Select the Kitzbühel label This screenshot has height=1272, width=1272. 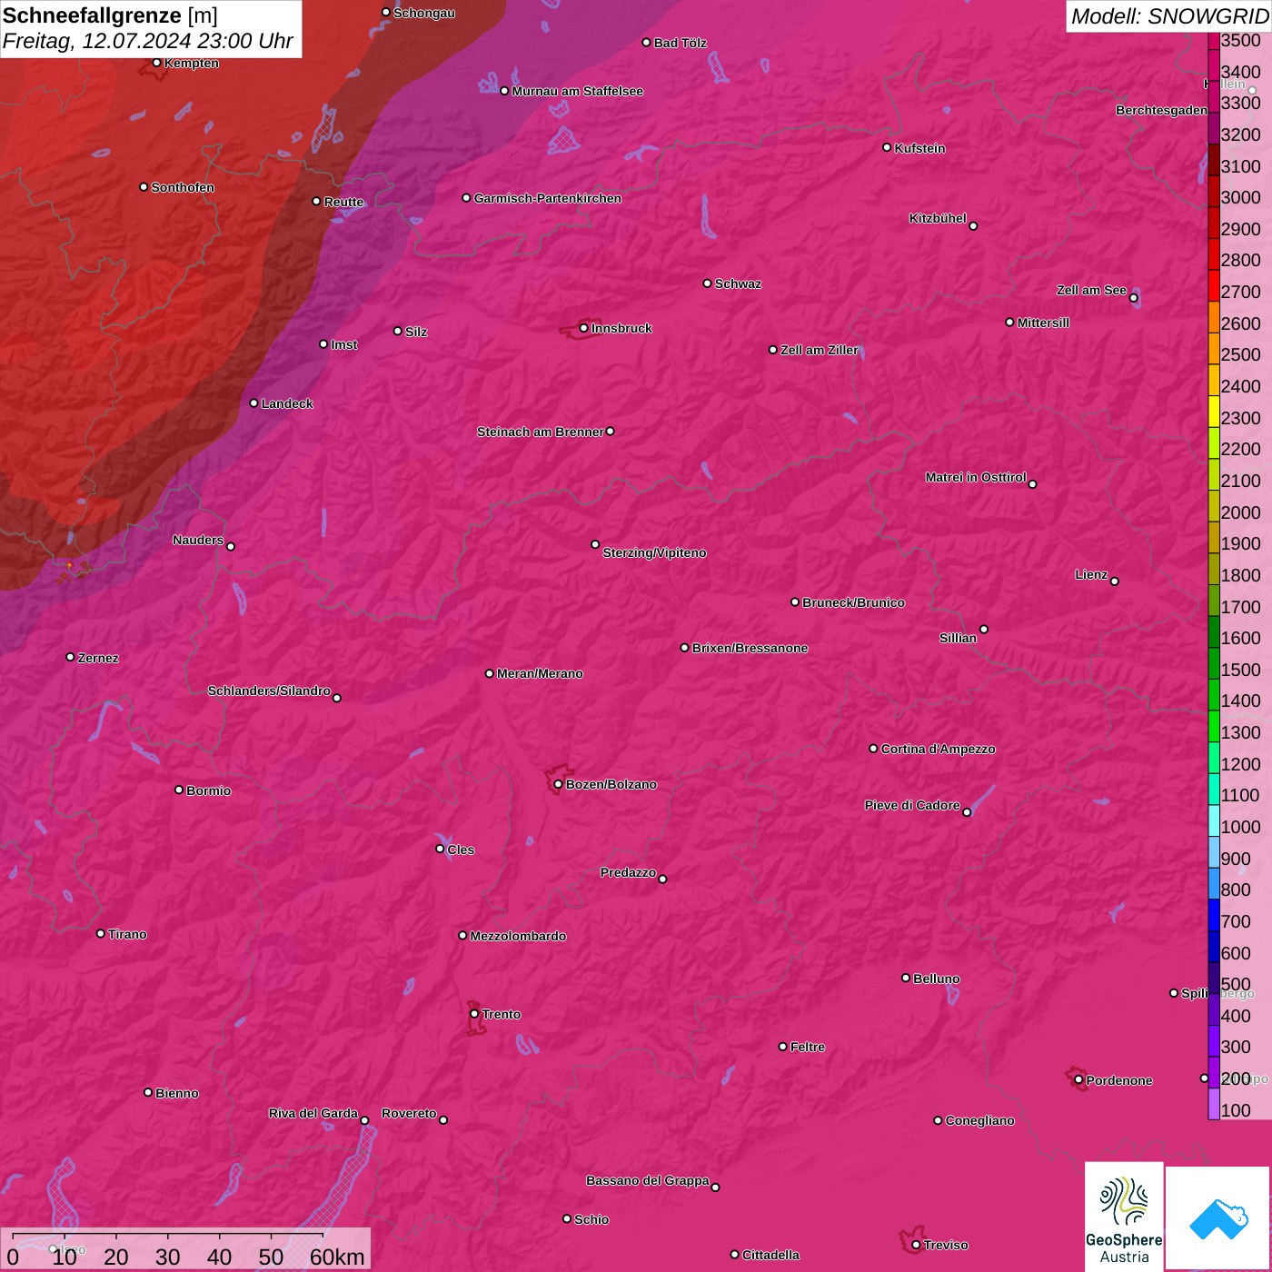click(x=938, y=218)
